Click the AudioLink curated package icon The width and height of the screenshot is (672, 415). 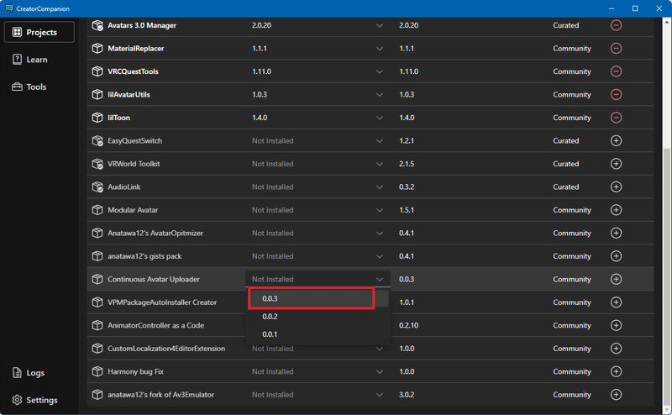[x=97, y=187]
